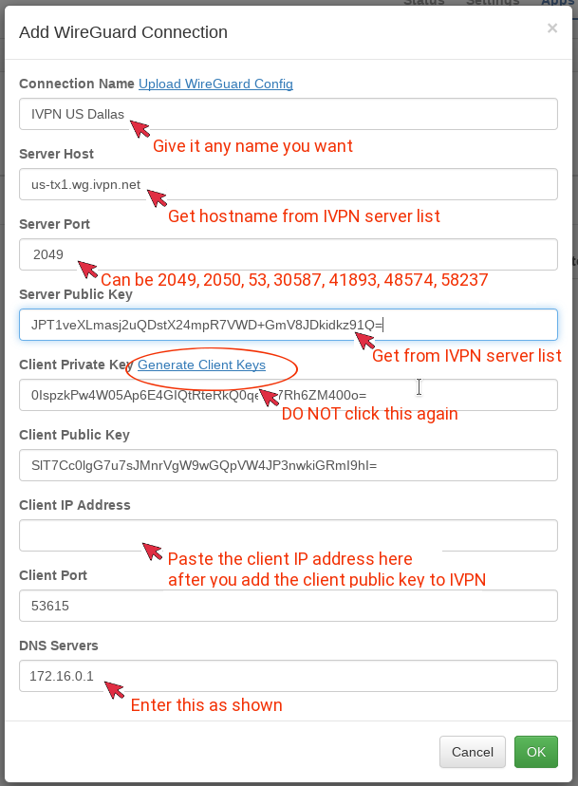Viewport: 578px width, 786px height.
Task: Open the Upload WireGuard Config link
Action: 215,84
